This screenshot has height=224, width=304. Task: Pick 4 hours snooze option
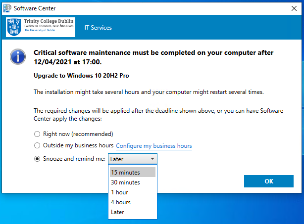tap(133, 202)
